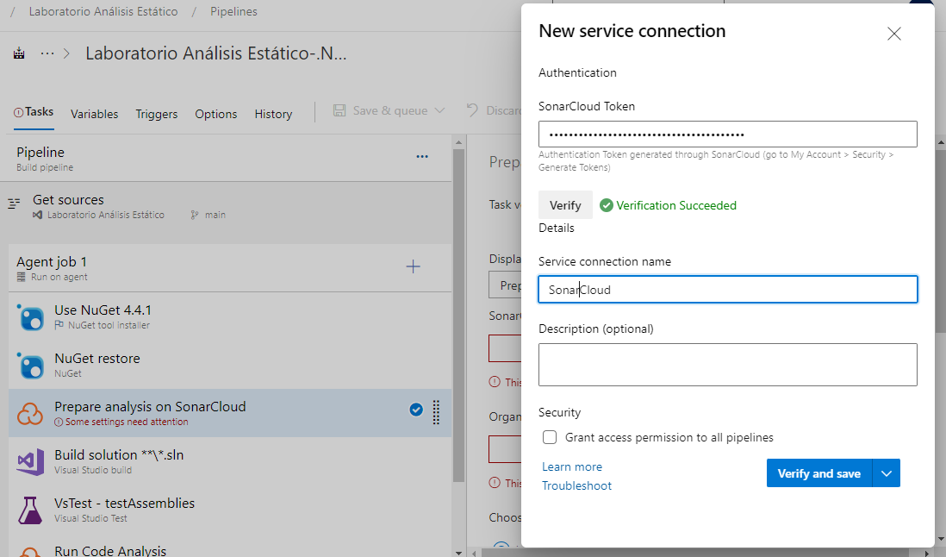Open the Triggers tab
946x557 pixels.
pos(157,114)
